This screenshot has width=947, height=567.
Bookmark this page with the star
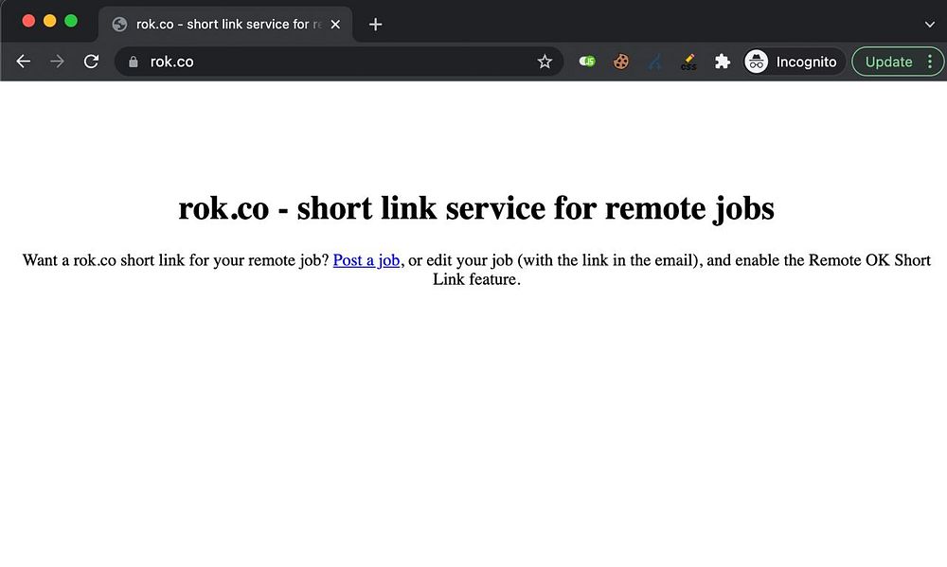click(545, 62)
